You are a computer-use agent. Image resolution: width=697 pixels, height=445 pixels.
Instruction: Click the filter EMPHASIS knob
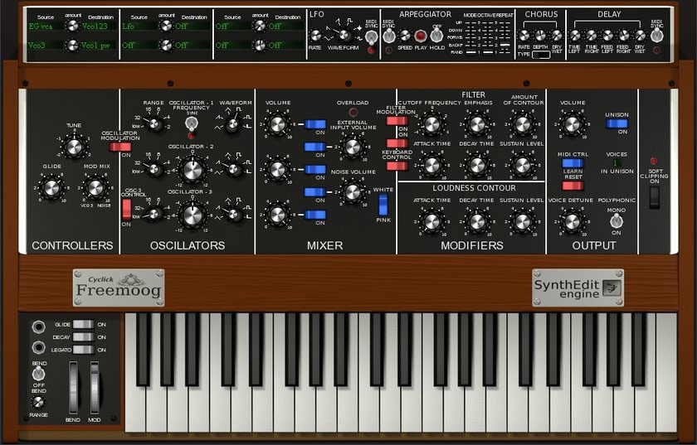477,124
